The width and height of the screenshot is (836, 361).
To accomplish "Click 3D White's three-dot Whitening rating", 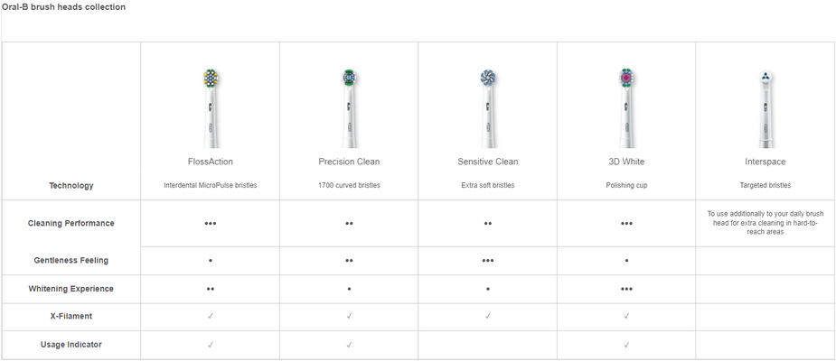I will (x=626, y=289).
